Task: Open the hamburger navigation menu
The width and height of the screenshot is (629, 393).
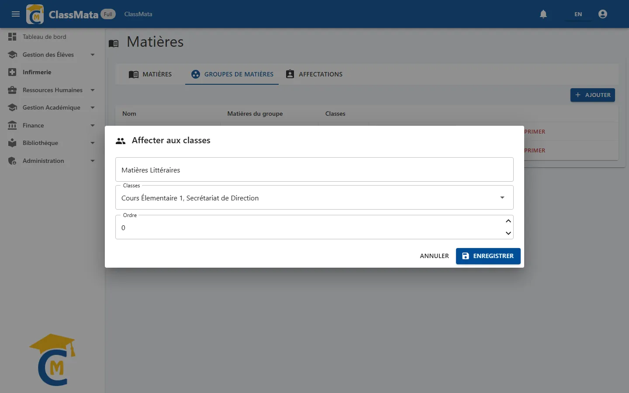Action: coord(16,14)
